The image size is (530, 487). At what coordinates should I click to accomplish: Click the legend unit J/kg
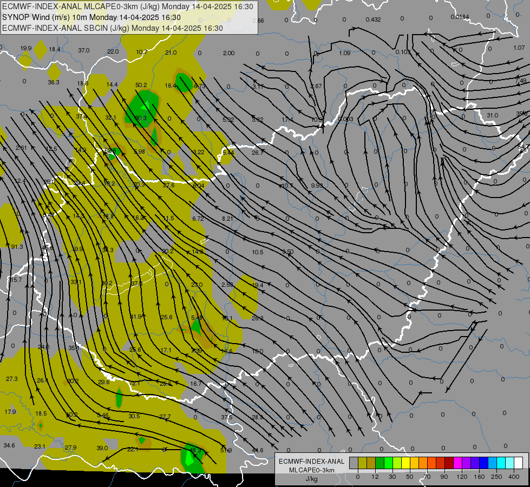pos(312,479)
